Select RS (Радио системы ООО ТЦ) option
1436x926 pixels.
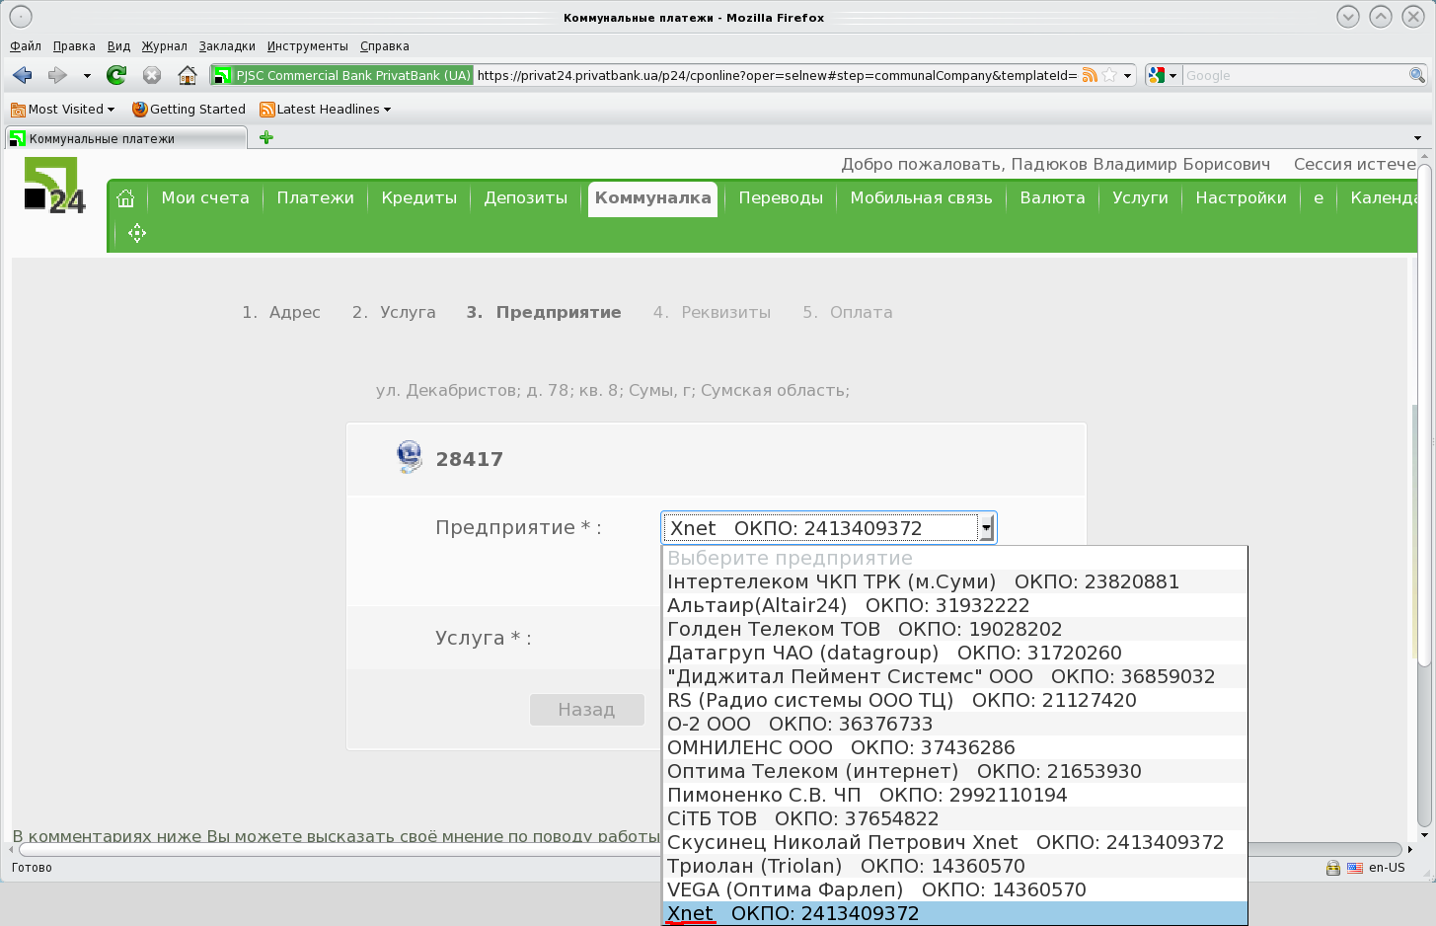pyautogui.click(x=954, y=700)
